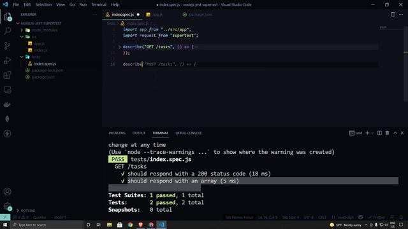The image size is (408, 229).
Task: Open index.js in the src folder
Action: [41, 50]
